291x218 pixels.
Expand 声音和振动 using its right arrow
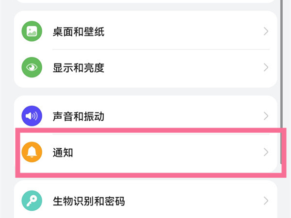tap(266, 116)
